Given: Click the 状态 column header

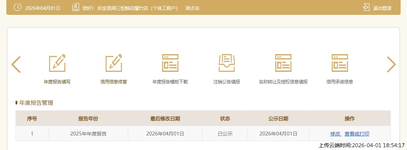Looking at the screenshot, I should pyautogui.click(x=225, y=119).
